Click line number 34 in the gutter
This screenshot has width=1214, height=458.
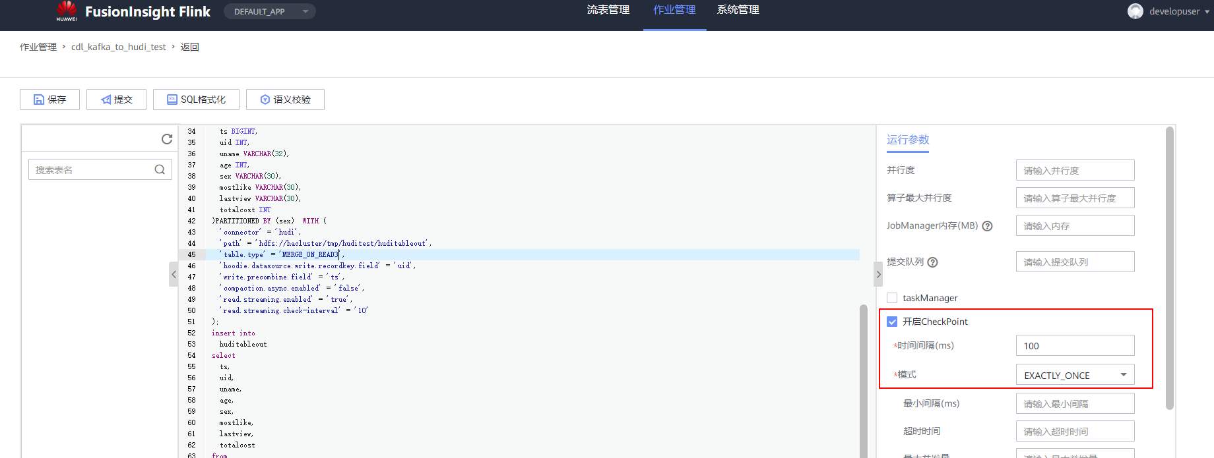pos(191,131)
